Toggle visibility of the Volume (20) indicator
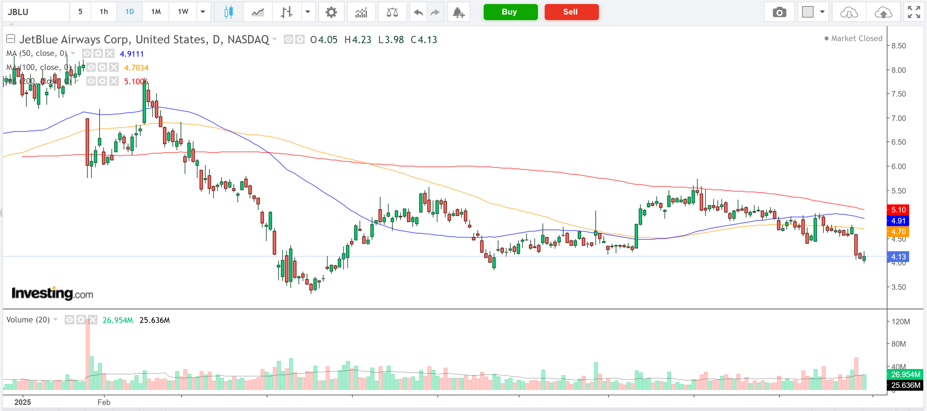This screenshot has height=411, width=927. click(69, 320)
